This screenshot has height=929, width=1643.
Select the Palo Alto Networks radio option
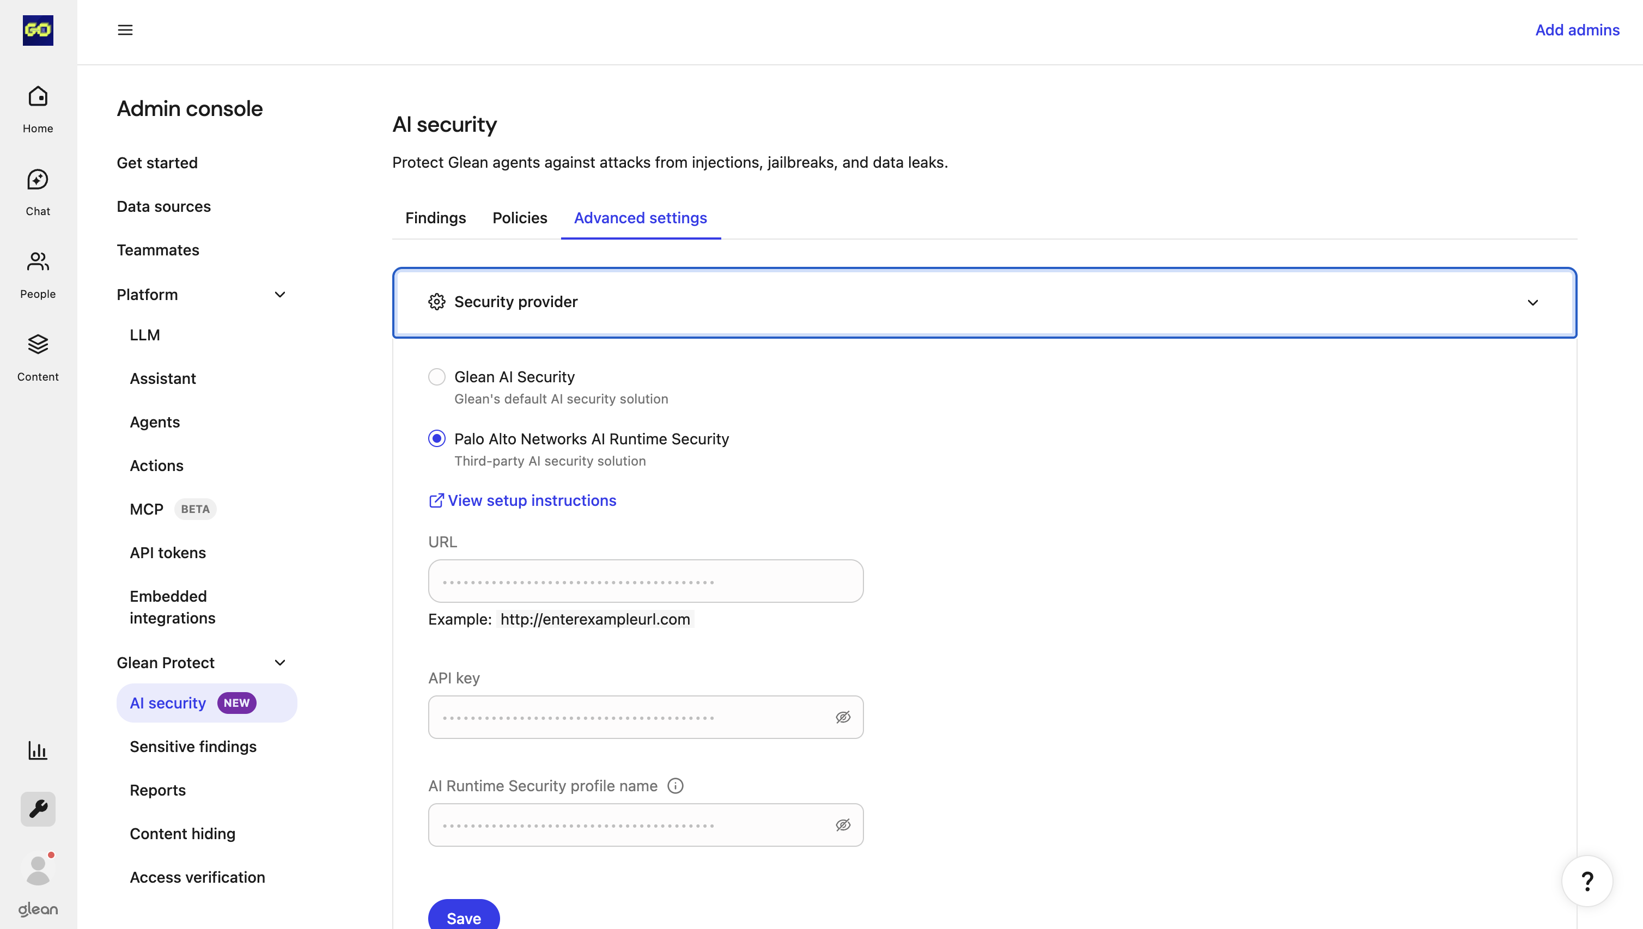(436, 439)
